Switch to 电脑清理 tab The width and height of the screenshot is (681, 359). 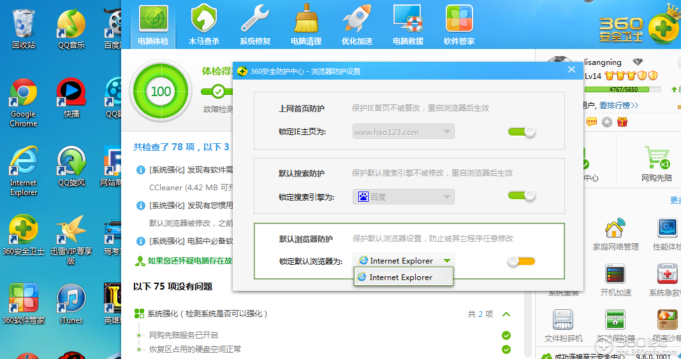(306, 25)
